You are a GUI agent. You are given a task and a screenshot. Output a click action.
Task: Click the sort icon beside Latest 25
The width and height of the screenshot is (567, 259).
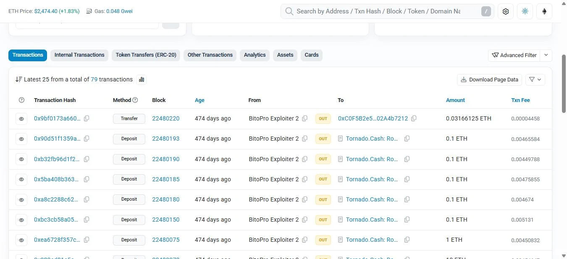(x=18, y=79)
